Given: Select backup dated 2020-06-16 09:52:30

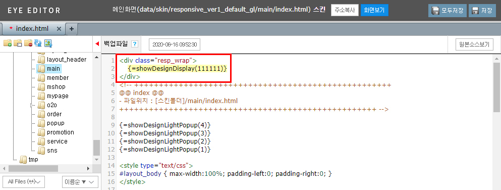Looking at the screenshot, I should [x=175, y=44].
